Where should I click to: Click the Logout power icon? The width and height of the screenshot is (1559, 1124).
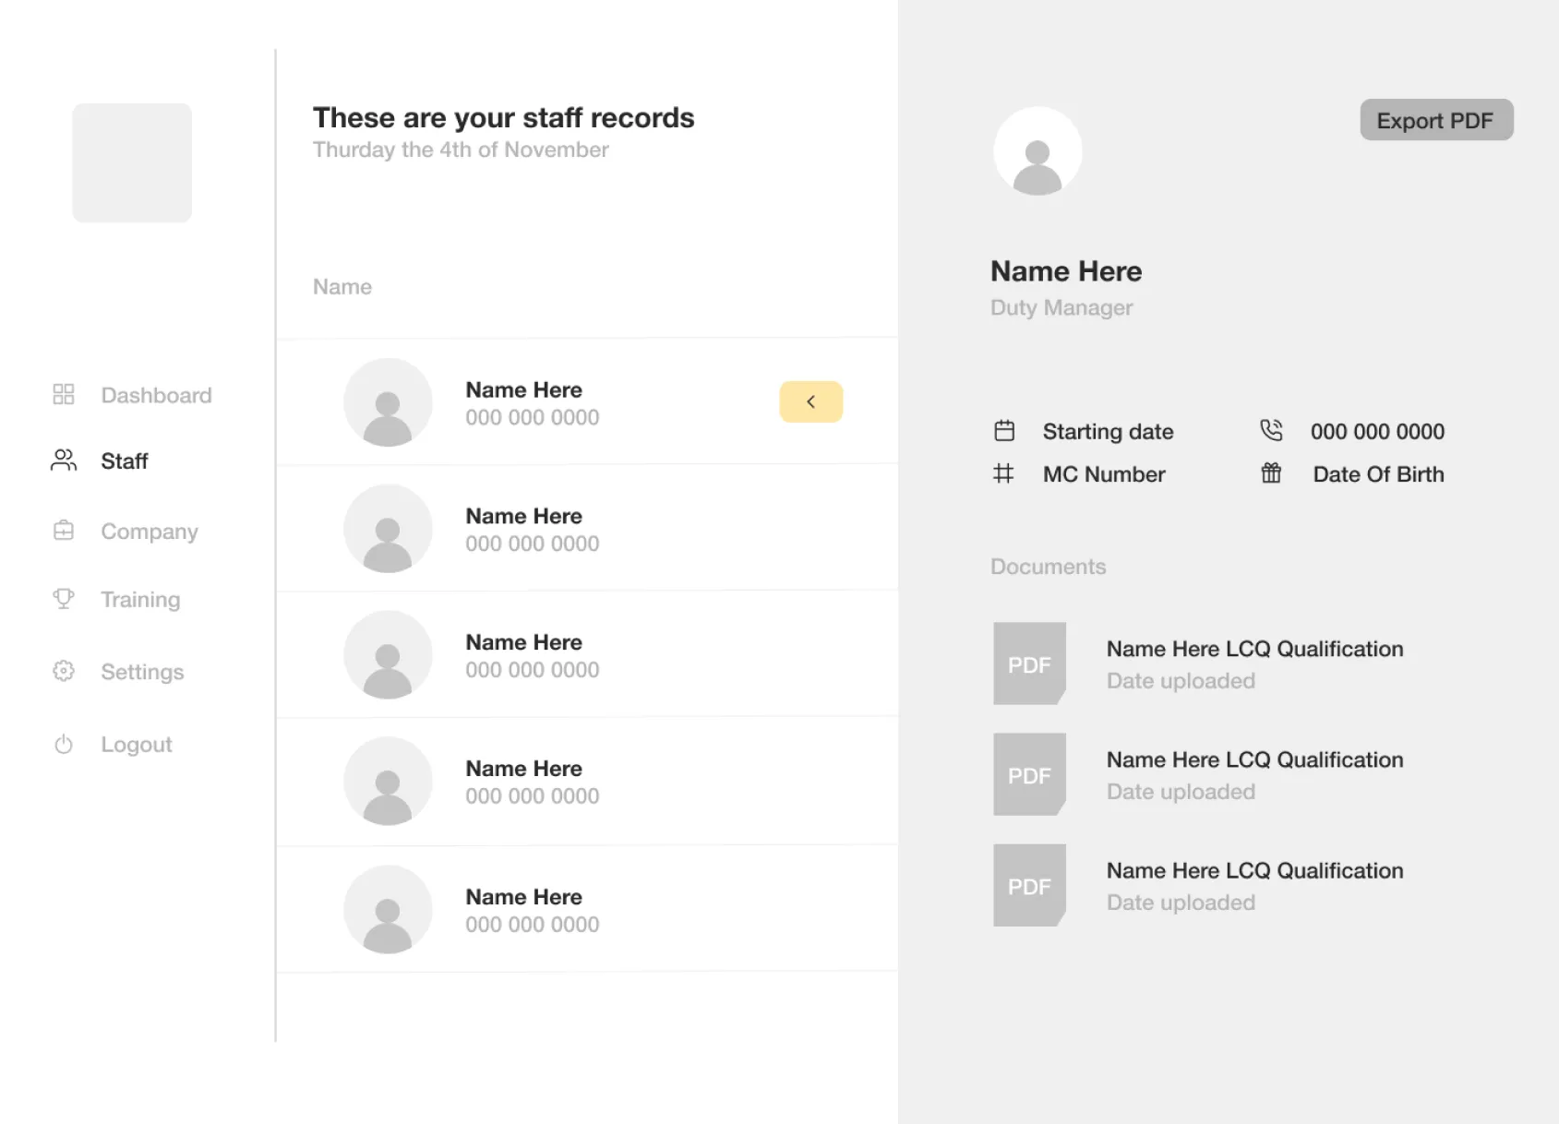[x=64, y=744]
